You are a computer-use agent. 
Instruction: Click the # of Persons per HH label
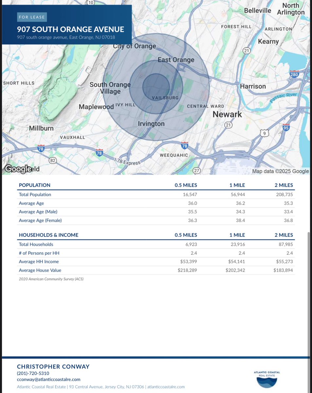(x=39, y=253)
